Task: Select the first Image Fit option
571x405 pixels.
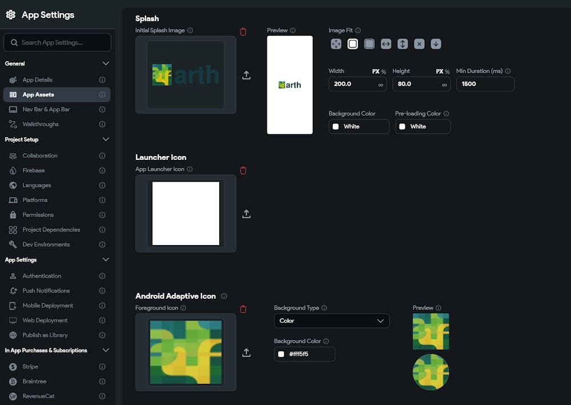Action: tap(336, 44)
